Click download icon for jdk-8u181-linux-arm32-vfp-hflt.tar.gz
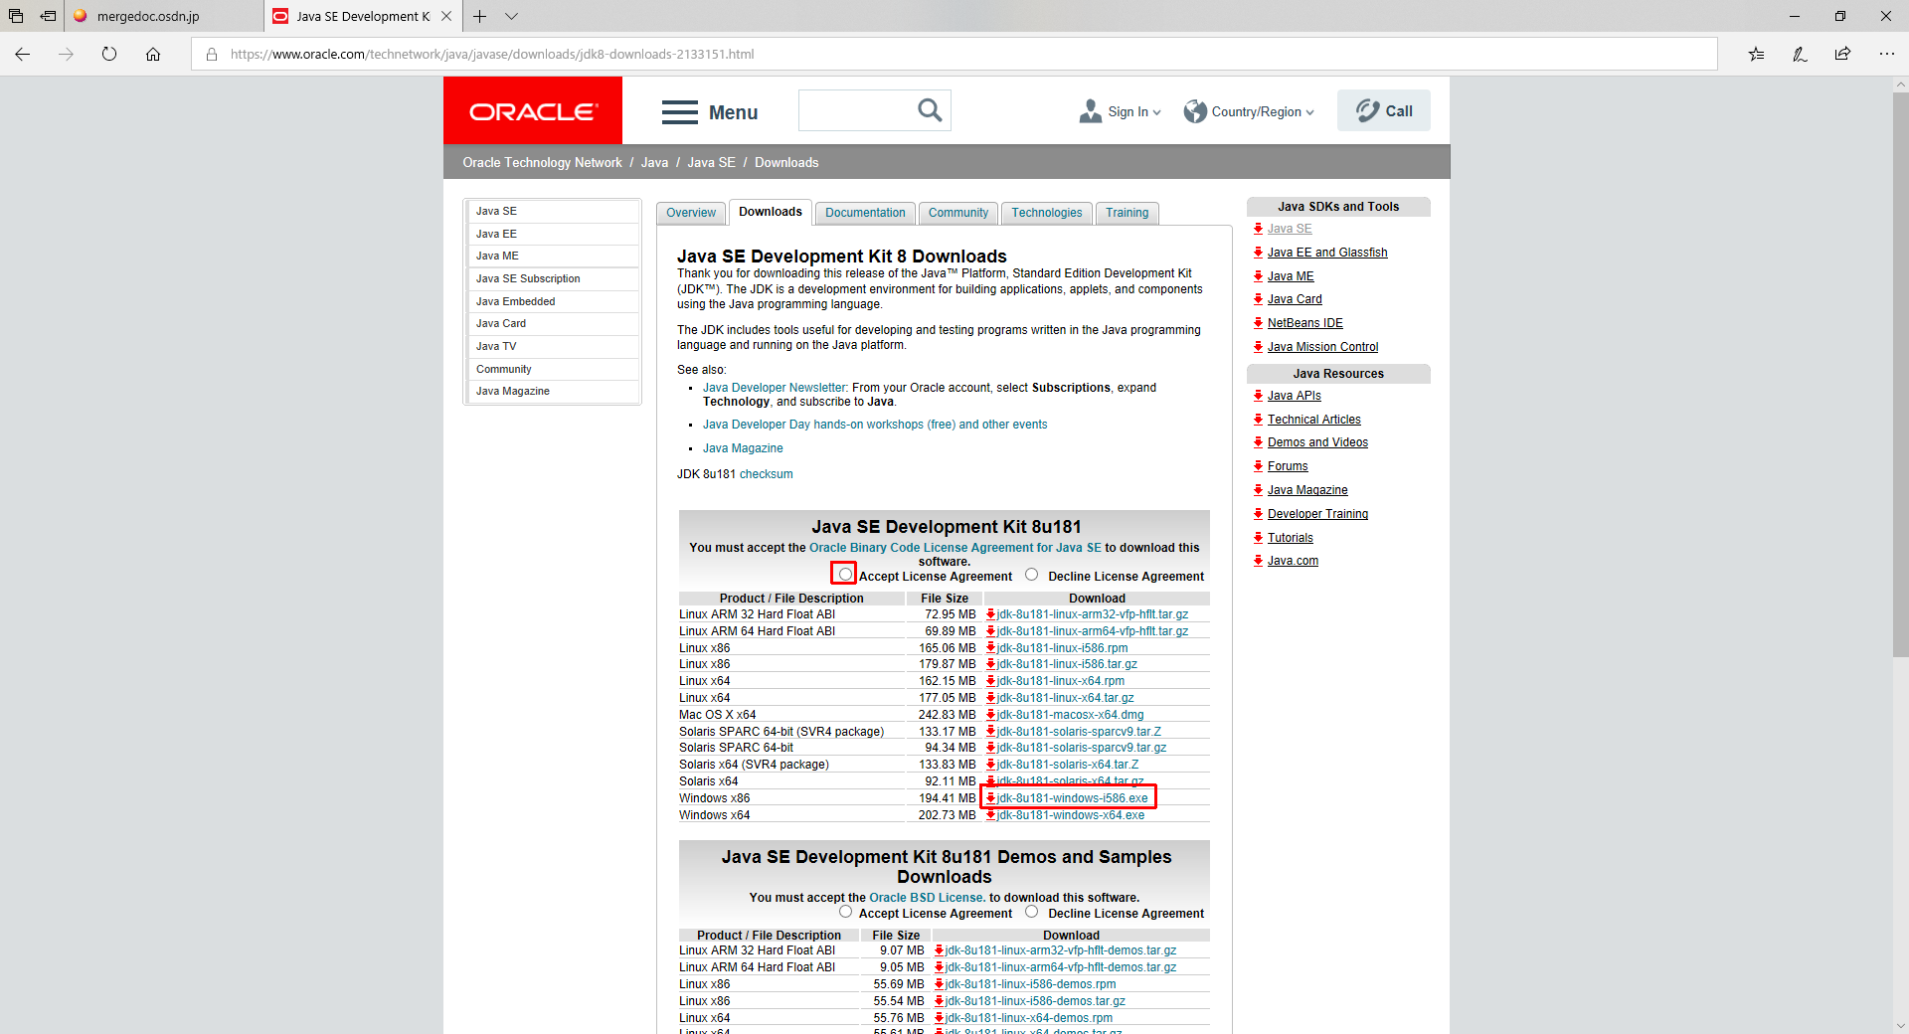Screen dimensions: 1909x1034 point(991,614)
